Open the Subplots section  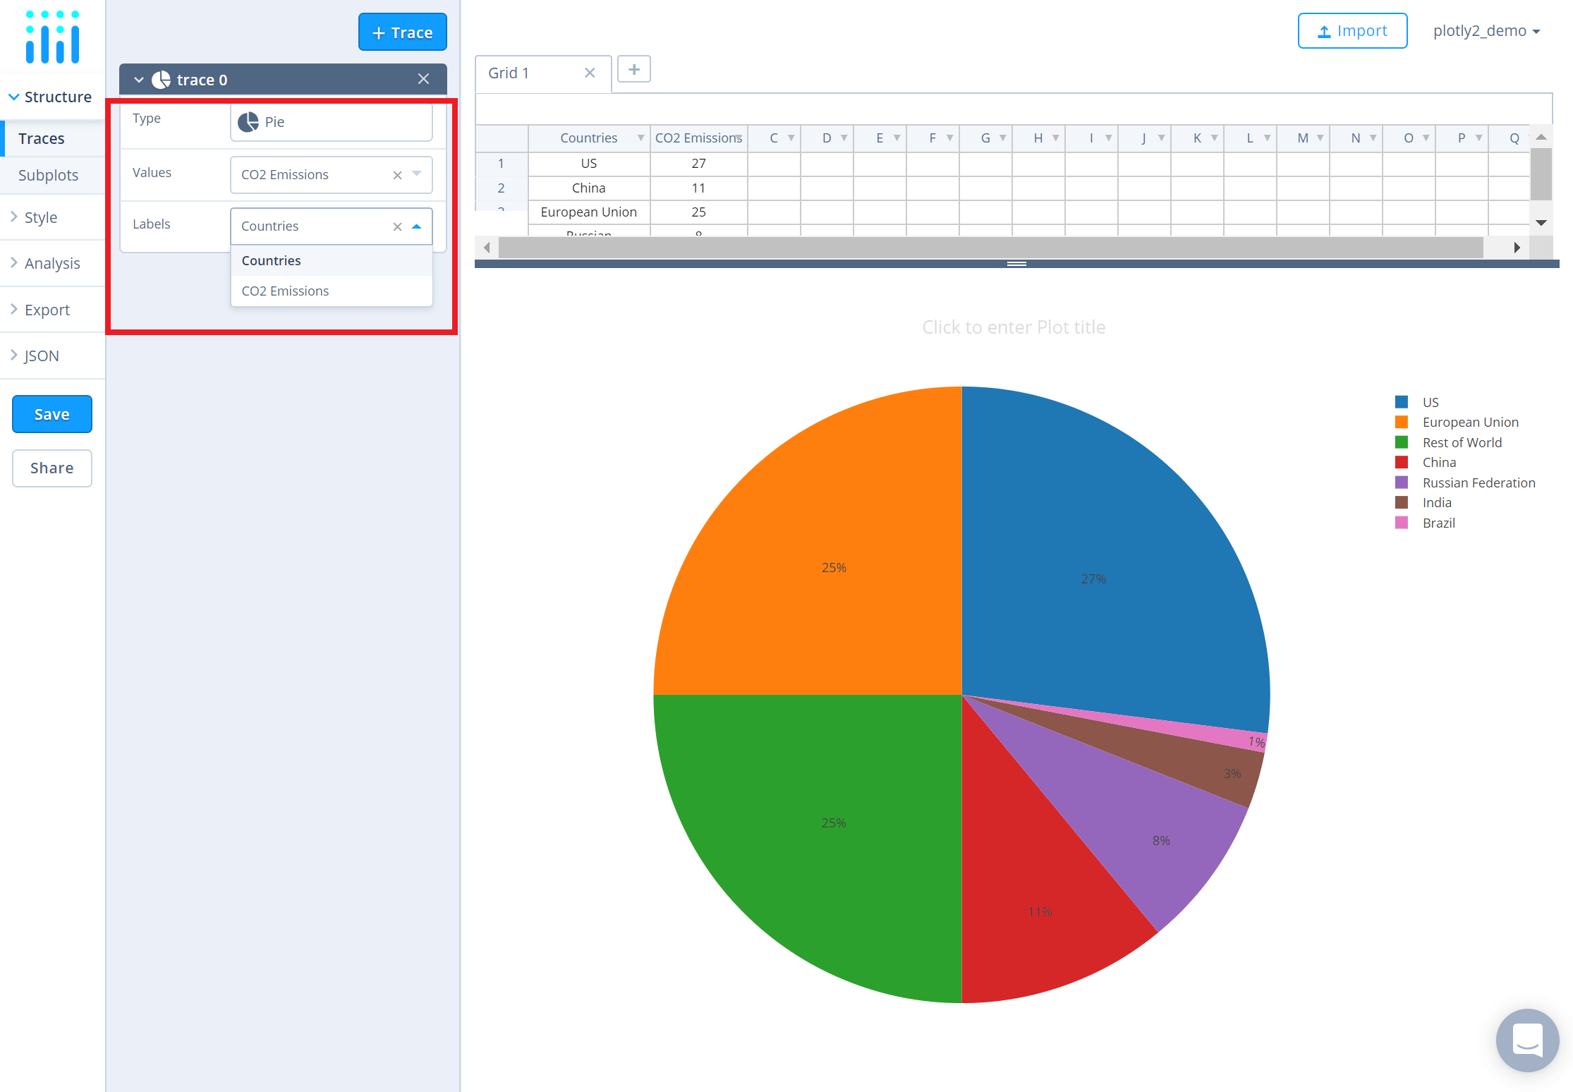(48, 175)
